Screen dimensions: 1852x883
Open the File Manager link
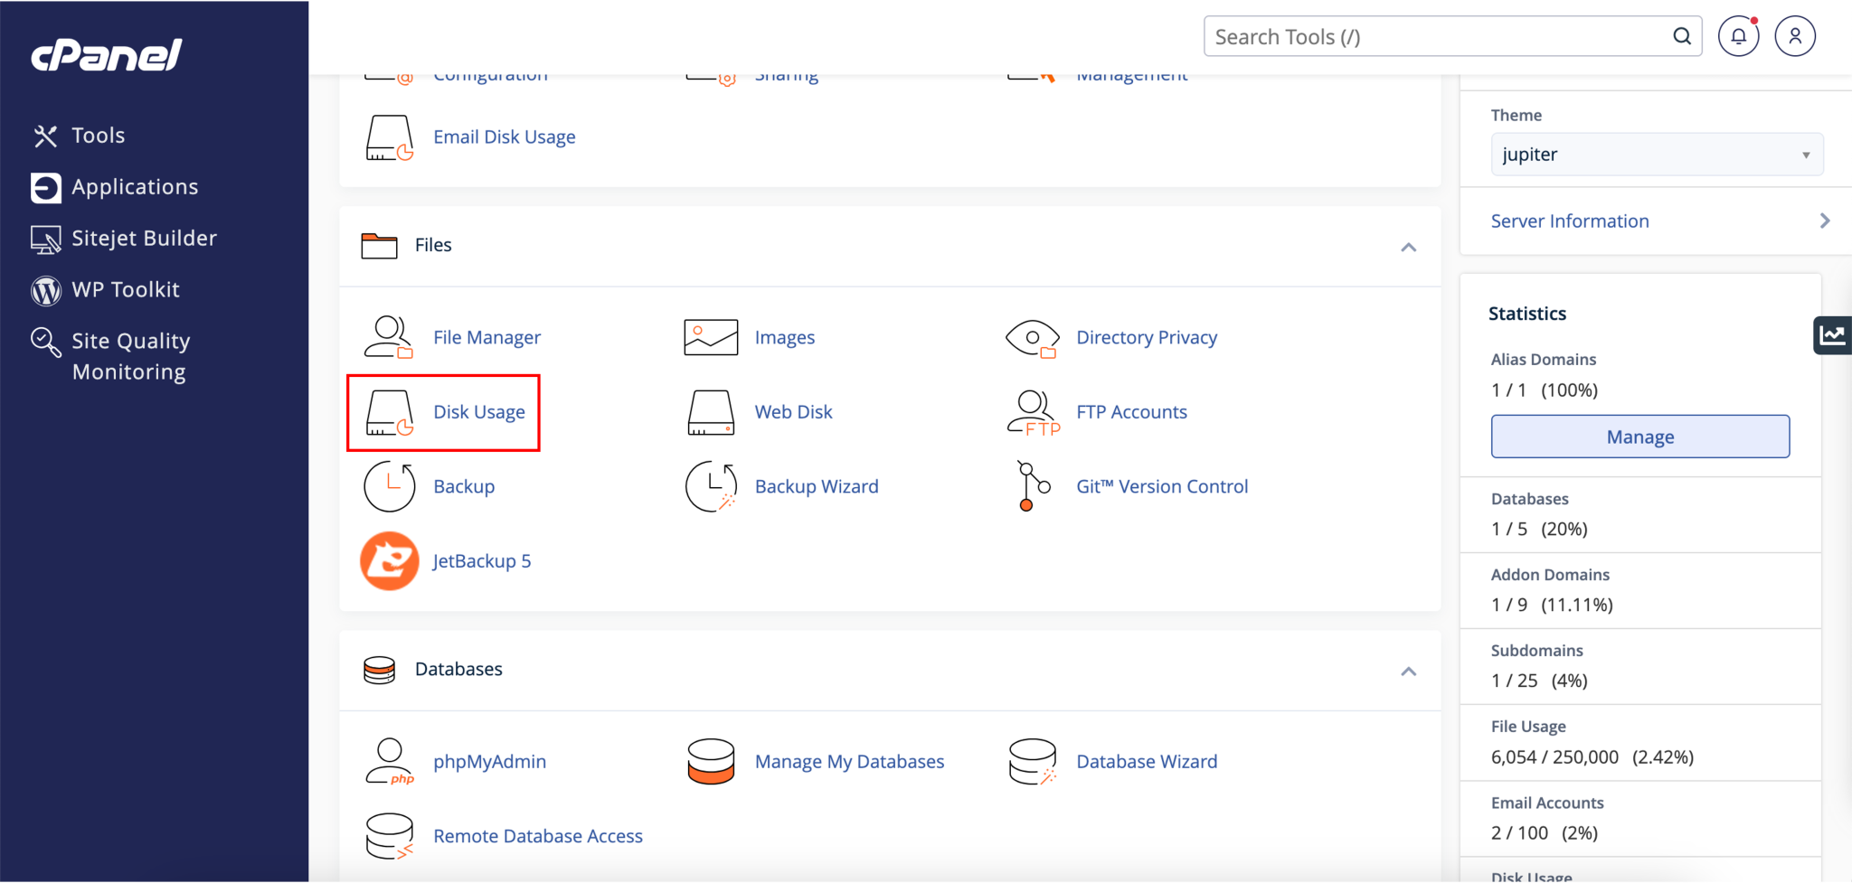tap(487, 337)
